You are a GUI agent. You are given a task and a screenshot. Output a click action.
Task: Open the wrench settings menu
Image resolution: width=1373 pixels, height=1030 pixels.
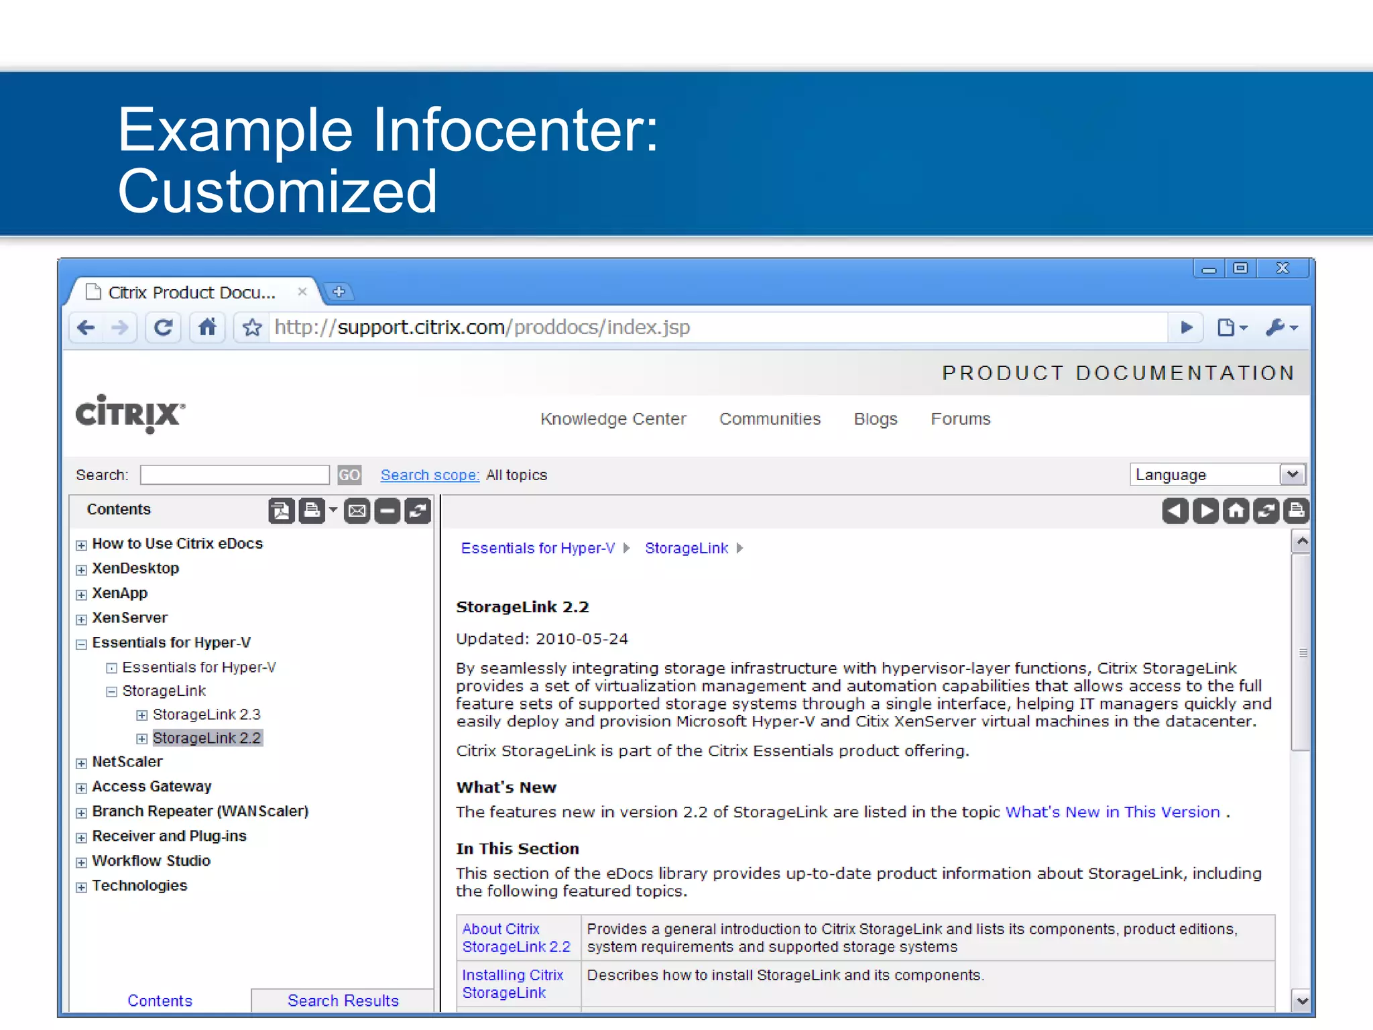[1282, 327]
